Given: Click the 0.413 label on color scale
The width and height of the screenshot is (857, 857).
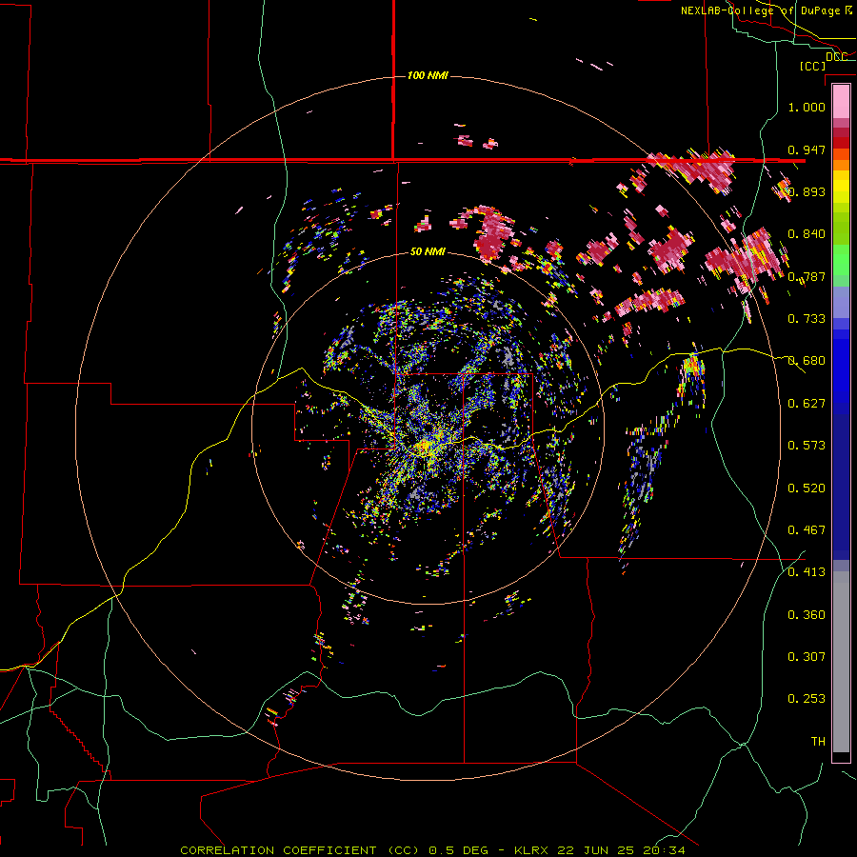Looking at the screenshot, I should click(807, 572).
